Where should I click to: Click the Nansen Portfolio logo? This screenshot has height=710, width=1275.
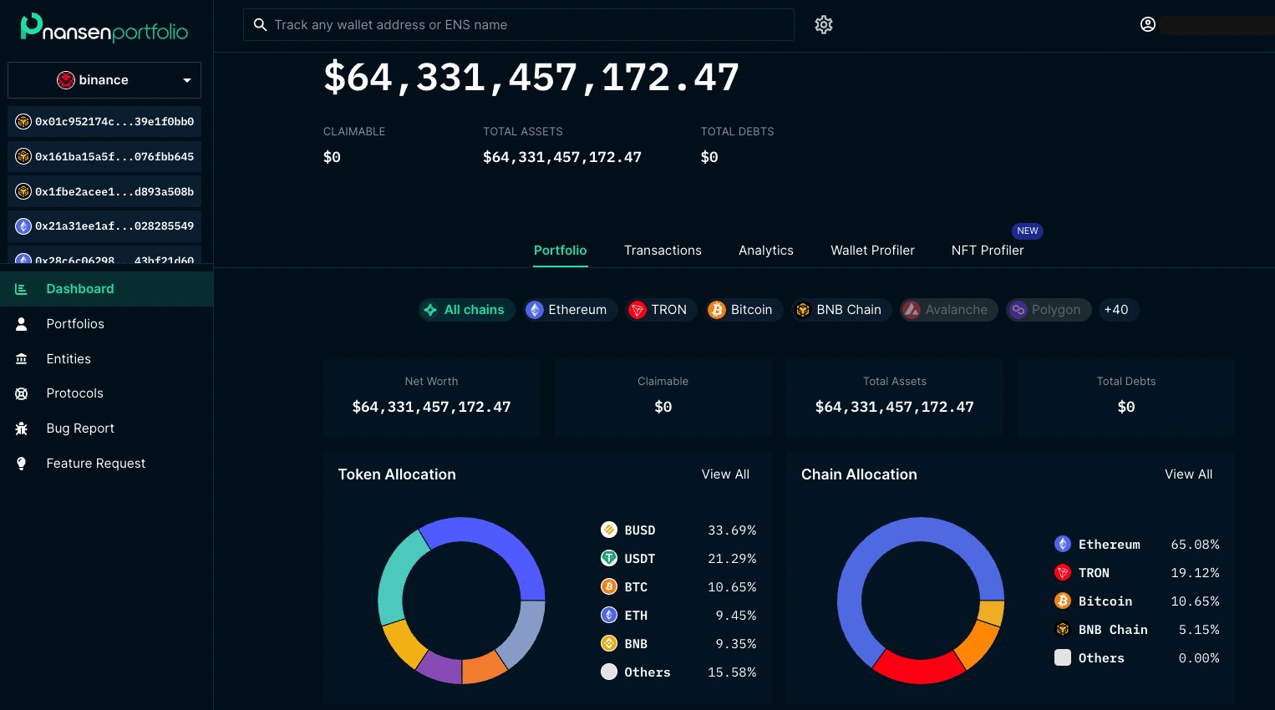click(x=104, y=28)
